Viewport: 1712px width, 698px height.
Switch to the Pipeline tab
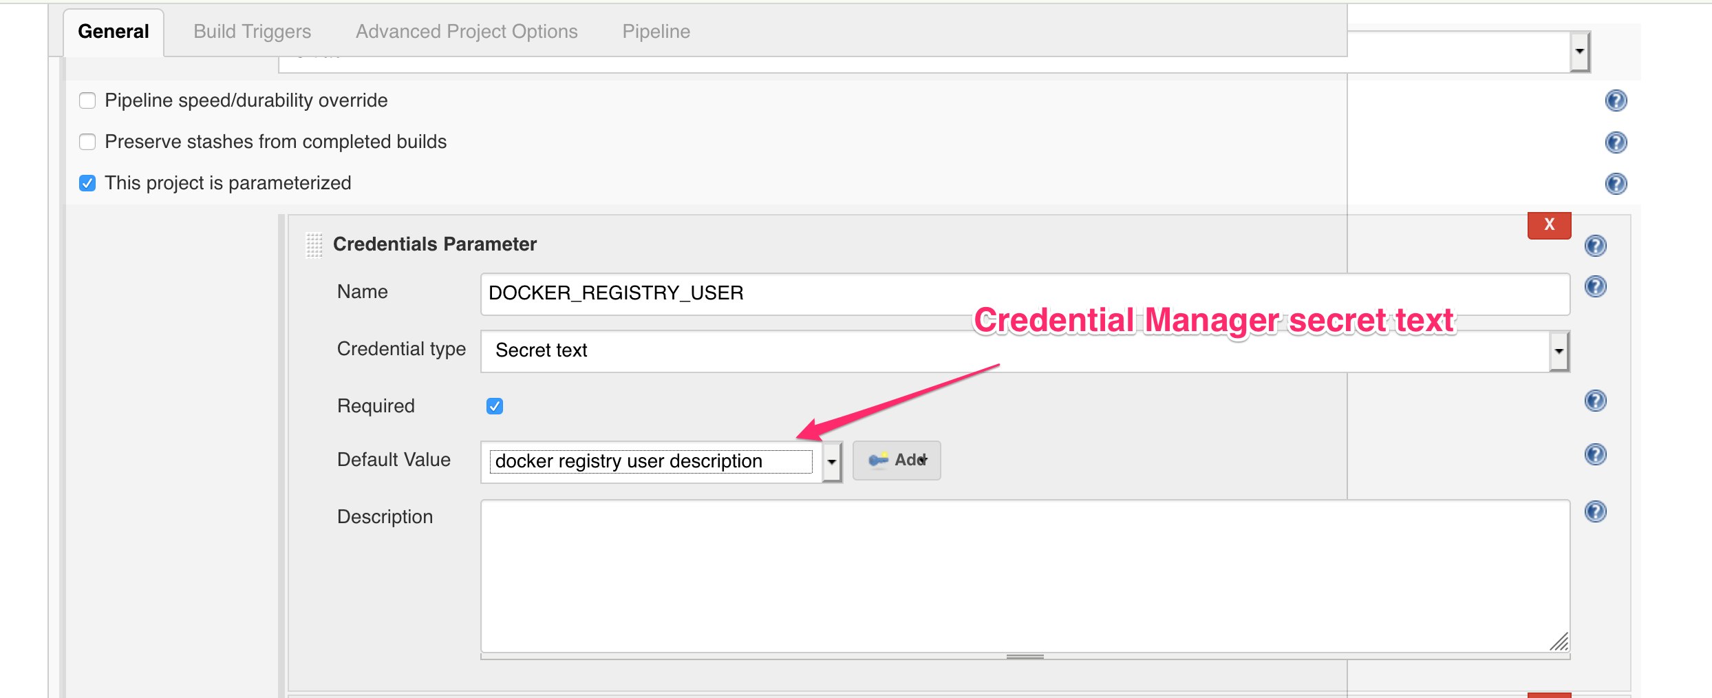(656, 31)
